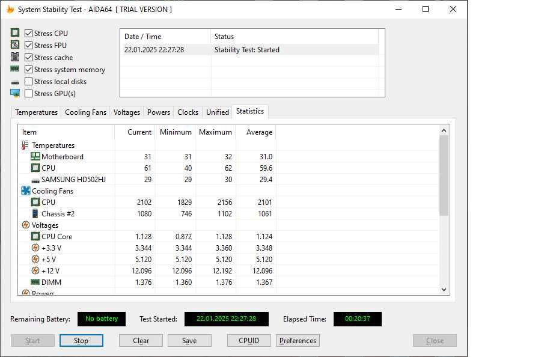Uncheck the Stress CPU checkbox
Image resolution: width=547 pixels, height=357 pixels.
pyautogui.click(x=29, y=34)
